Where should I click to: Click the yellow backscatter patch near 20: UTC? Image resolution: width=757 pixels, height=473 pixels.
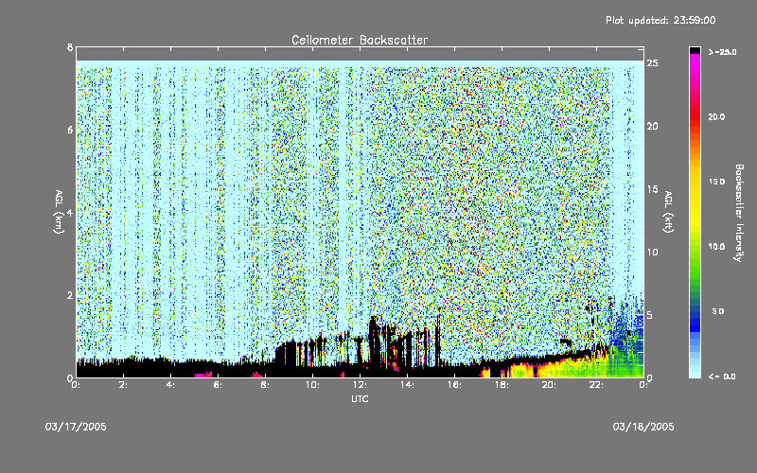(551, 371)
